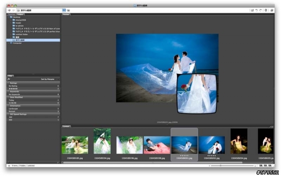
Task: Collapse the Date Modified filter section
Action: click(x=8, y=97)
